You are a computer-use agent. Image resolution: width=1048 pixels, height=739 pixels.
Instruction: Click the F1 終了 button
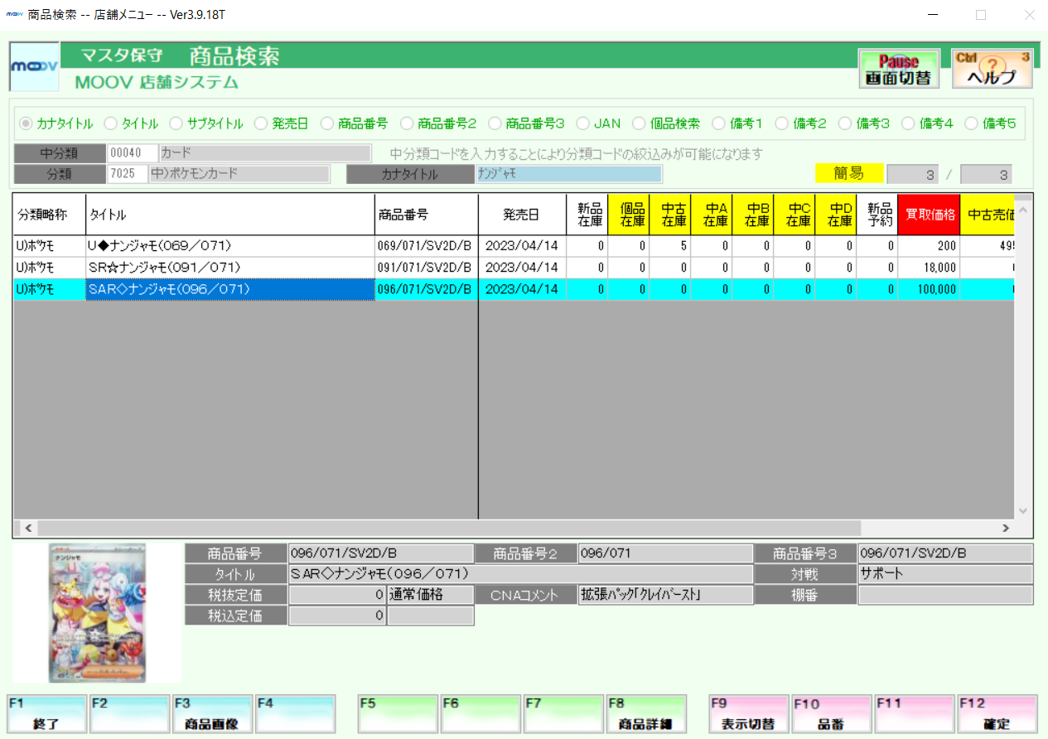point(46,714)
